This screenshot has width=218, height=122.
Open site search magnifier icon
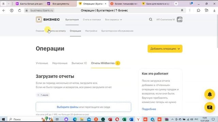coord(151,20)
